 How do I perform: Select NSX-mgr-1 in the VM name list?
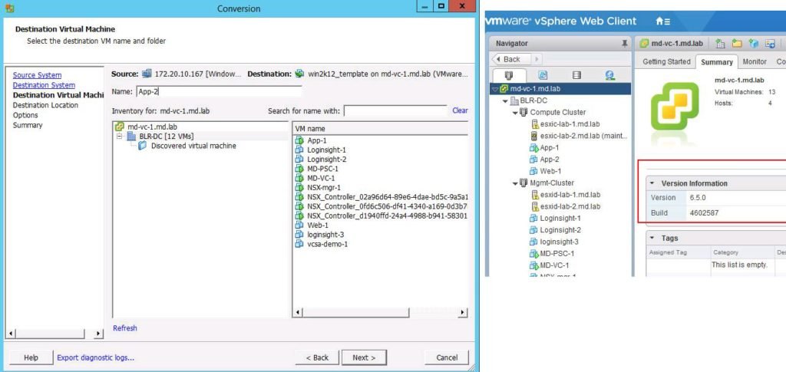coord(323,187)
